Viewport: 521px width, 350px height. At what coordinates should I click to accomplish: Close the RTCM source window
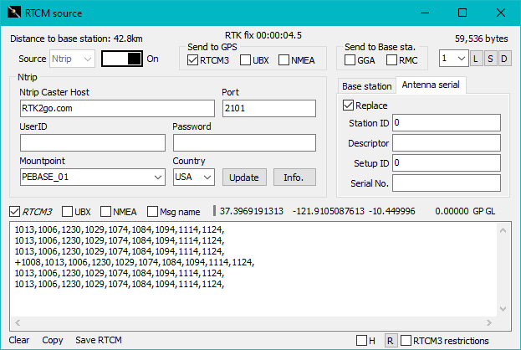coord(501,13)
